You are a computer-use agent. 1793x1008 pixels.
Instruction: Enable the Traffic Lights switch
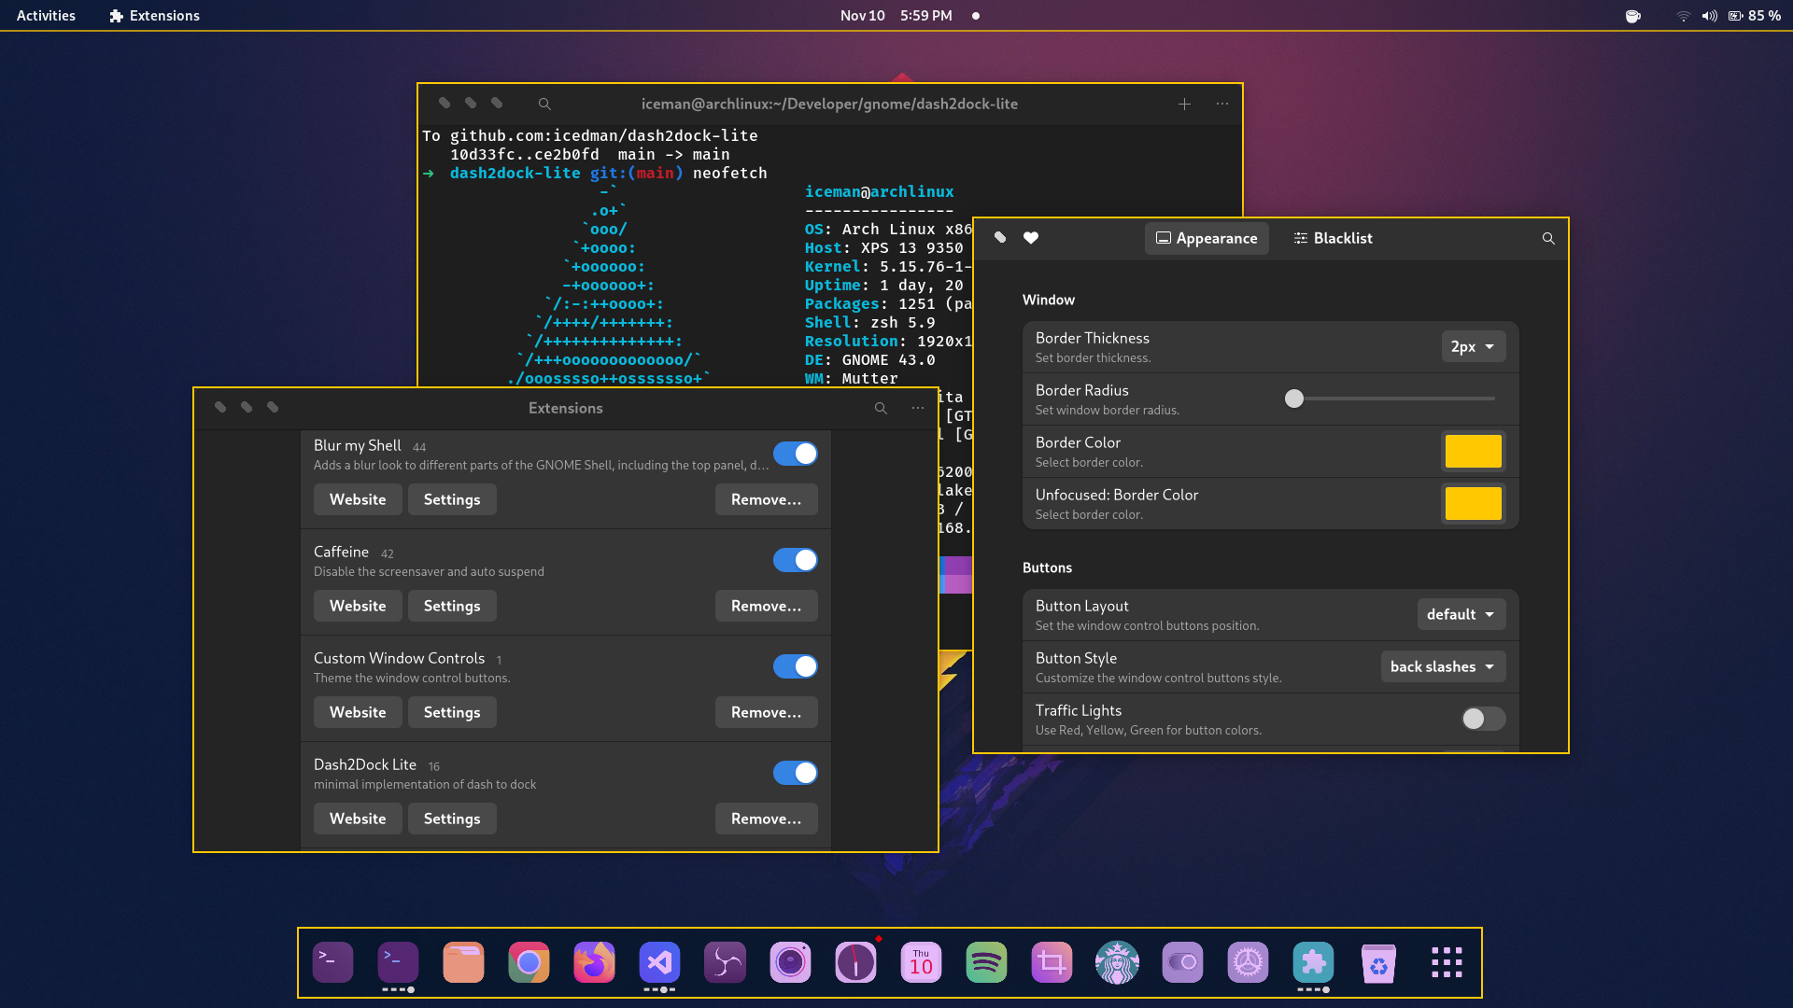(x=1482, y=718)
